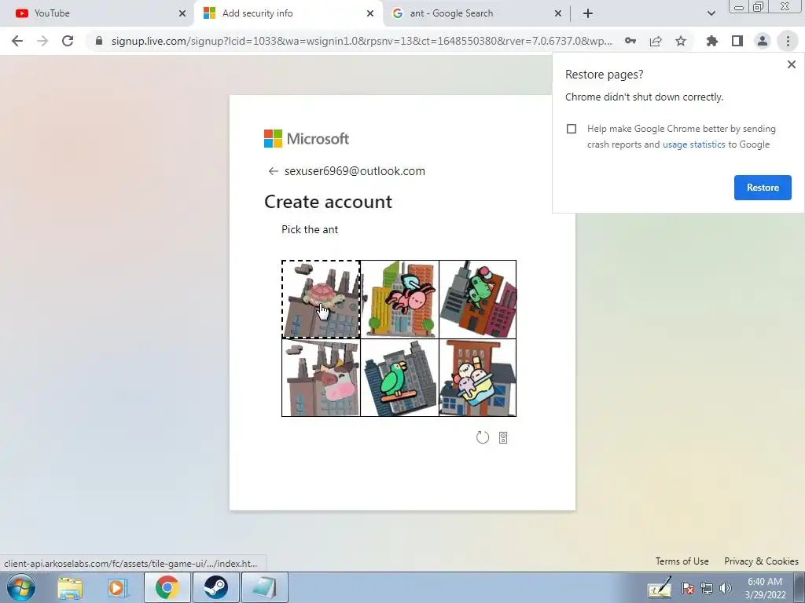Close the YouTube tab
Screen dimensions: 805x603
coord(182,13)
